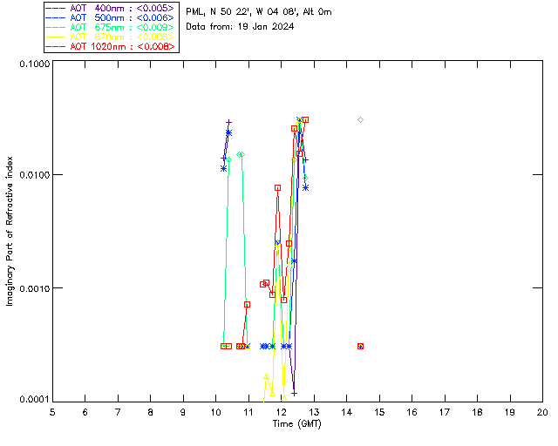Click the x-axis tick label 10
Screen dimensions: 558x446
pos(215,412)
